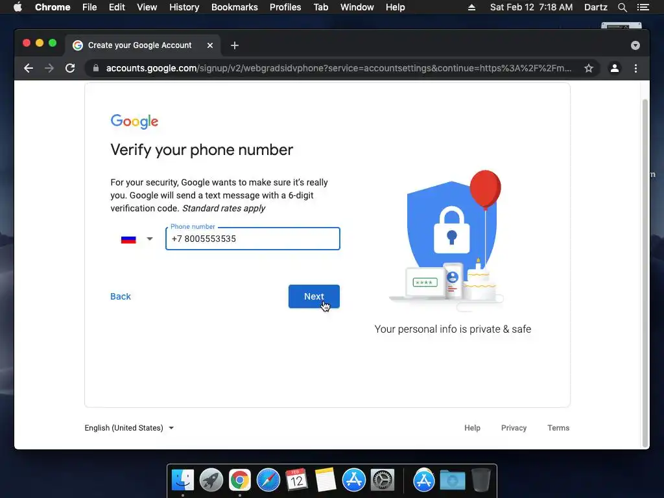
Task: Open the Help link in footer
Action: click(472, 428)
